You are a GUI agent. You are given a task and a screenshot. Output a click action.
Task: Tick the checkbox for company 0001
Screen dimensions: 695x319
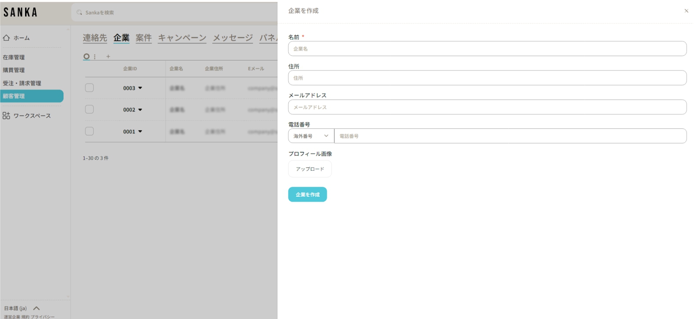click(89, 131)
